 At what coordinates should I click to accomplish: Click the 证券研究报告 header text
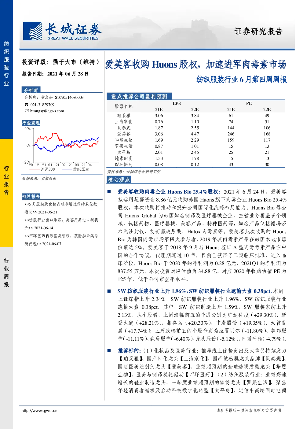(x=258, y=31)
